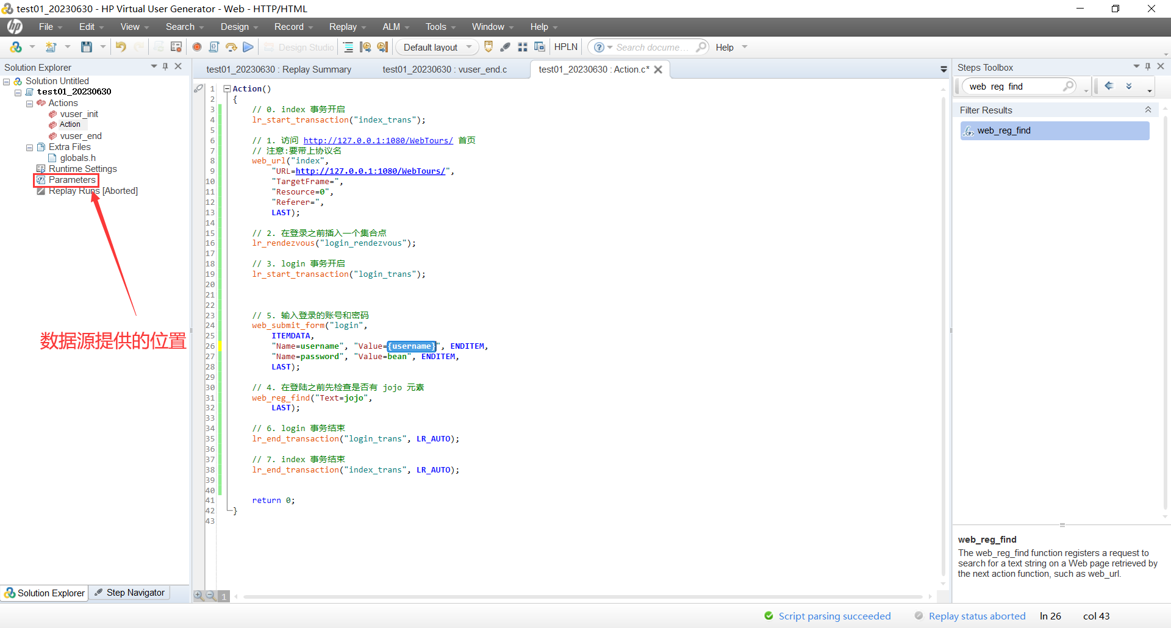Pin the Steps Toolbox panel
The height and width of the screenshot is (628, 1171).
1148,66
